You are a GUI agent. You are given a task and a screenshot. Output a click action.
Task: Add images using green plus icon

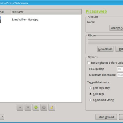tap(36, 107)
